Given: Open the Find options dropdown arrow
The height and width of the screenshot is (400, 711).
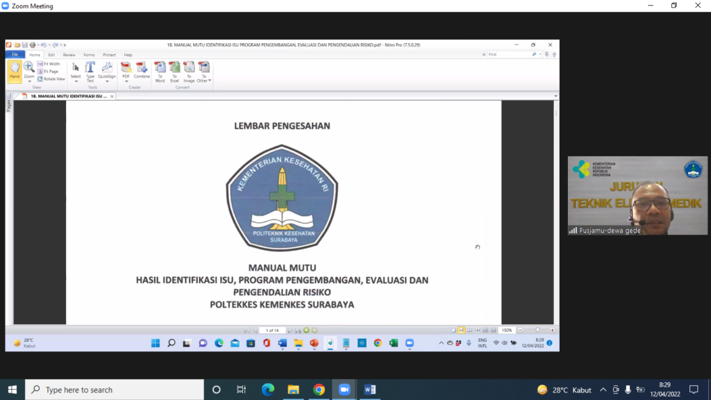Looking at the screenshot, I should click(x=540, y=54).
